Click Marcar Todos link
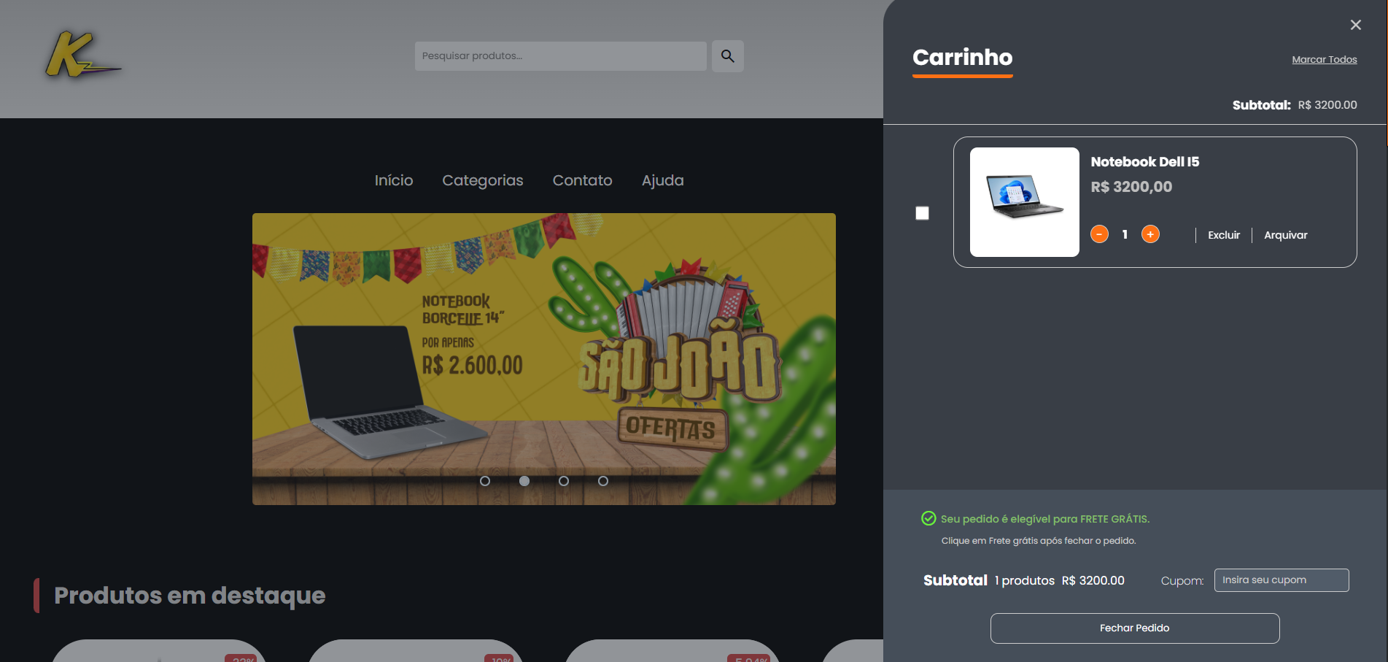 [x=1324, y=60]
